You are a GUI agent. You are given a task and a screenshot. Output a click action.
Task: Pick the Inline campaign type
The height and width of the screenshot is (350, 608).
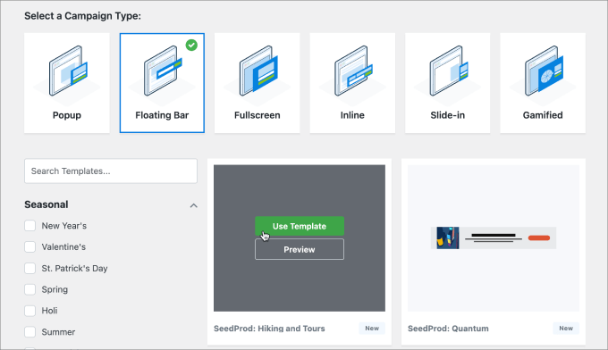coord(352,83)
